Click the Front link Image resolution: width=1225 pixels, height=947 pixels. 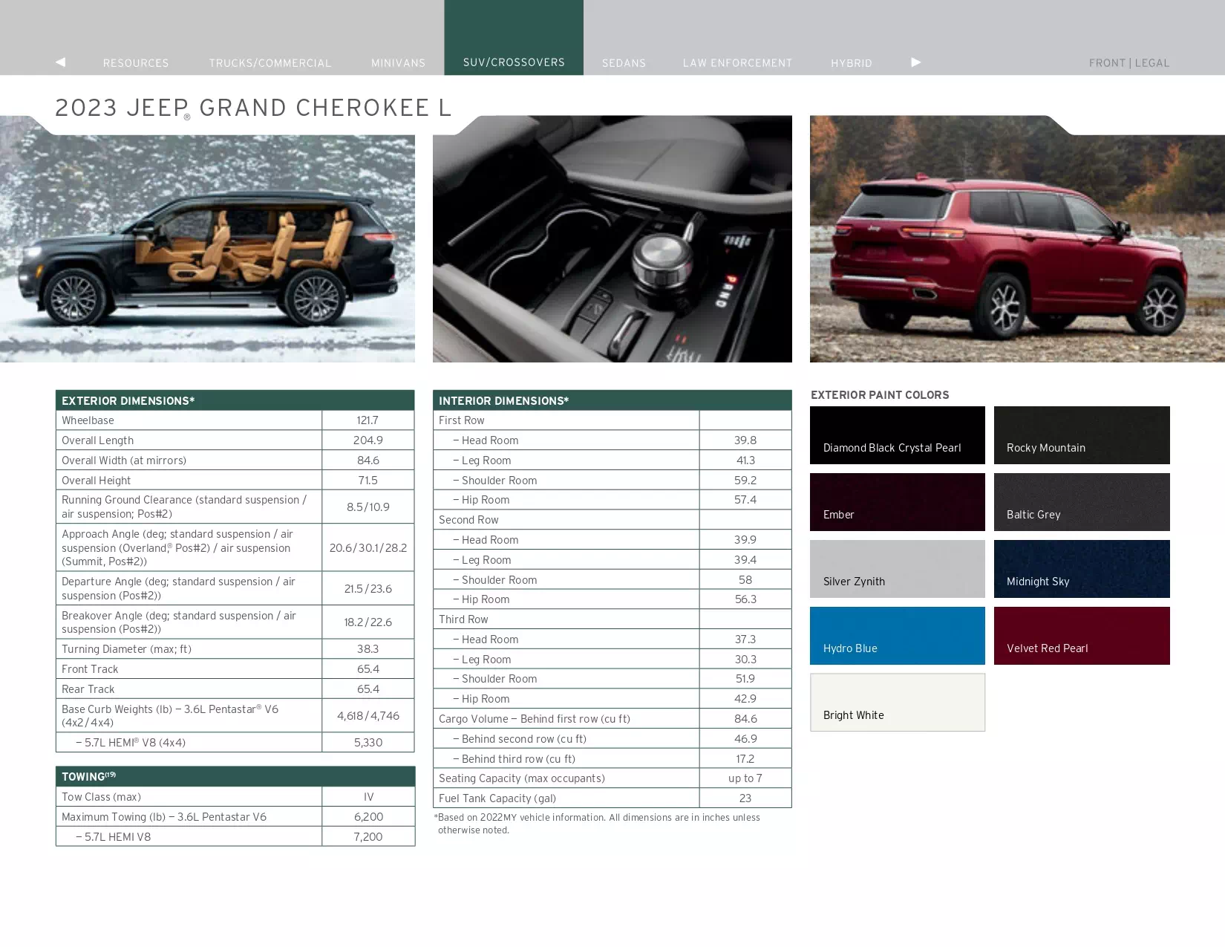pyautogui.click(x=1107, y=63)
